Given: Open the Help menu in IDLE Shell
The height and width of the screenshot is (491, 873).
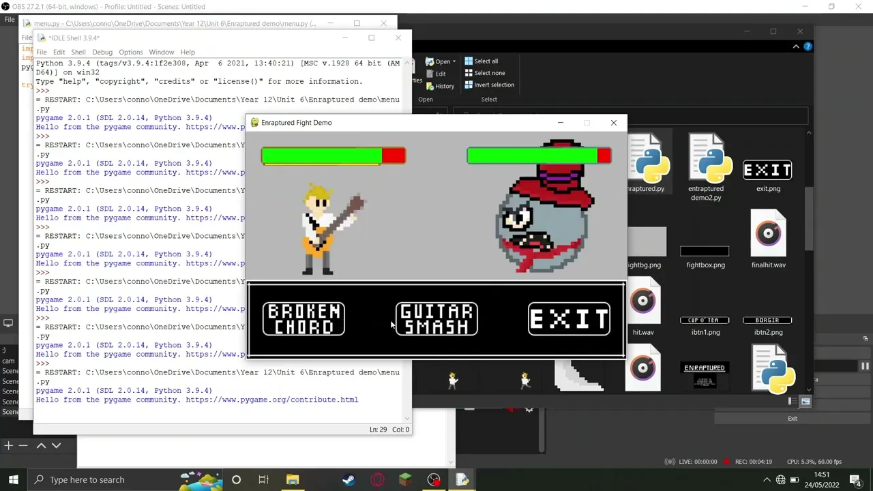Looking at the screenshot, I should click(x=188, y=52).
